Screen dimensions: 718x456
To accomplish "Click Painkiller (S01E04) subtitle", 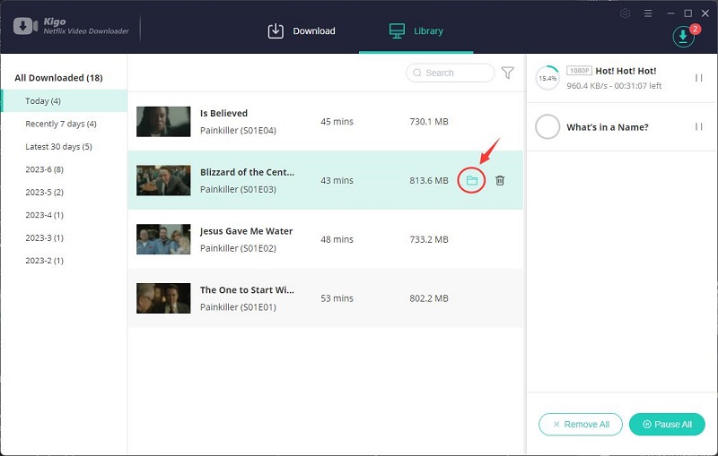I will pos(238,130).
